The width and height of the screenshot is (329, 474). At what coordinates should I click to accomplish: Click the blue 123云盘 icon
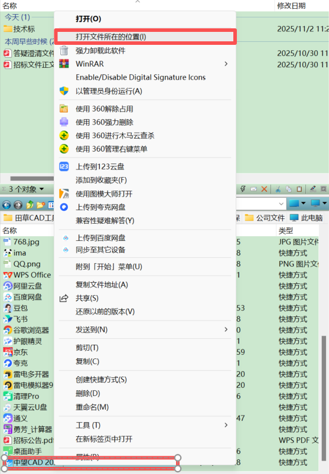coord(64,166)
